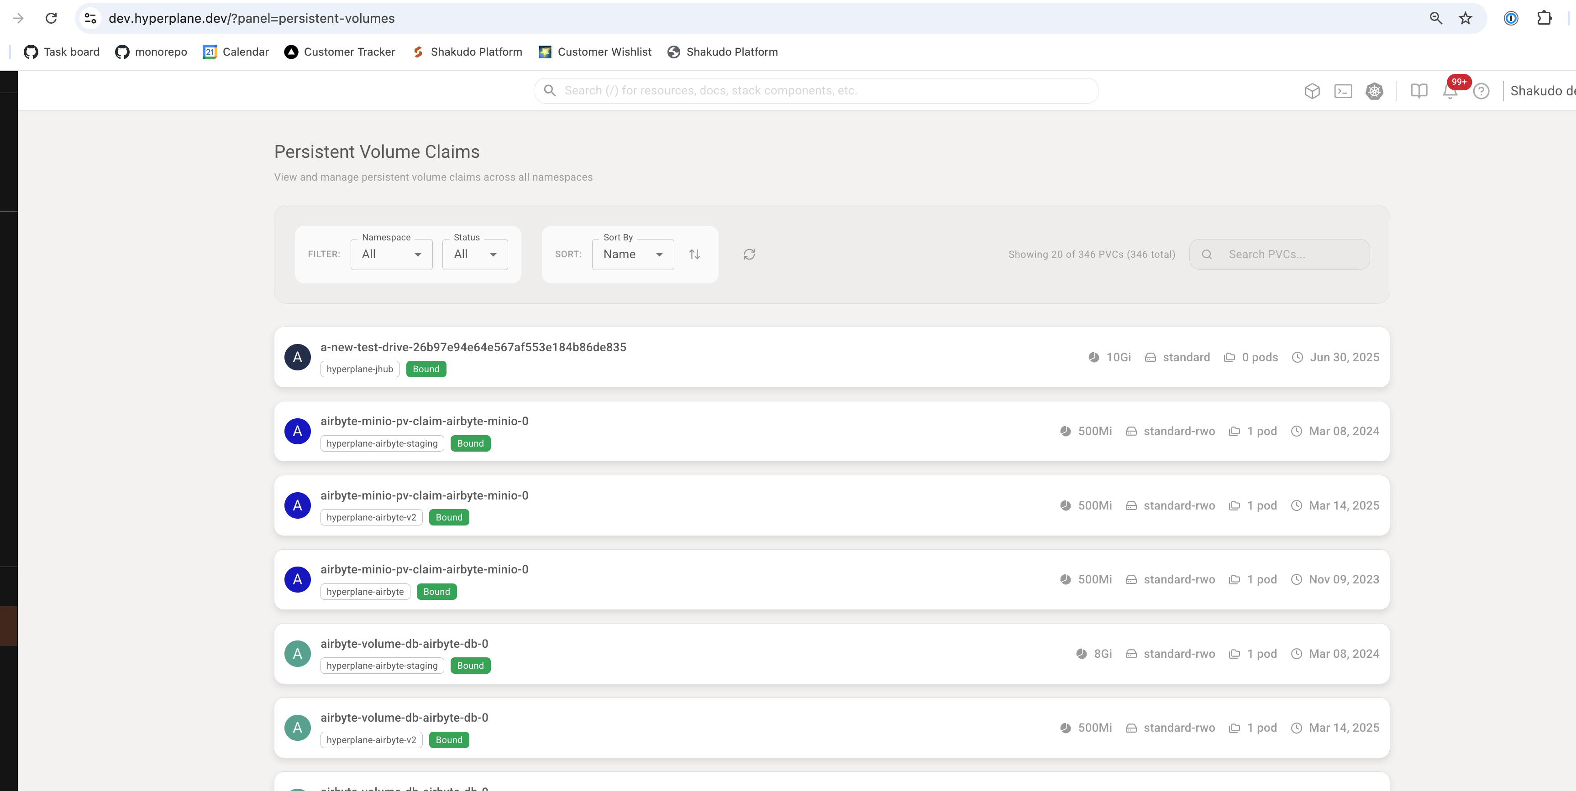Open the documentation book icon
The height and width of the screenshot is (791, 1576).
click(1419, 91)
